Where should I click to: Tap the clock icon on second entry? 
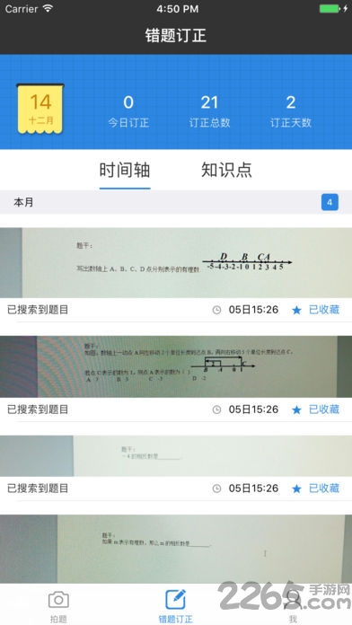click(x=216, y=409)
